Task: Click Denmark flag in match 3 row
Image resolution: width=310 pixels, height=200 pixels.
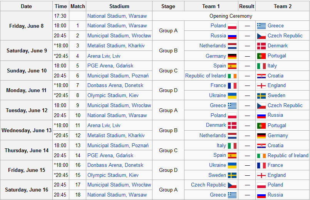Action: coord(261,46)
